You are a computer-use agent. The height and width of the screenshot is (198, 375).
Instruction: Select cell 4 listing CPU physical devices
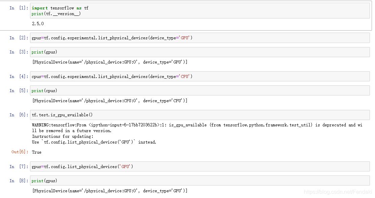pos(200,77)
